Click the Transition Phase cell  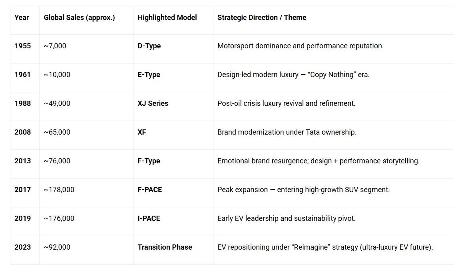point(165,247)
